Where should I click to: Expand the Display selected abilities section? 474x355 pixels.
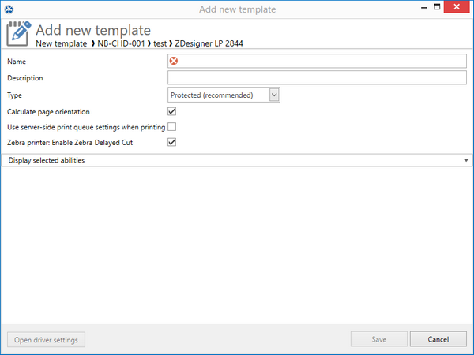[237, 160]
